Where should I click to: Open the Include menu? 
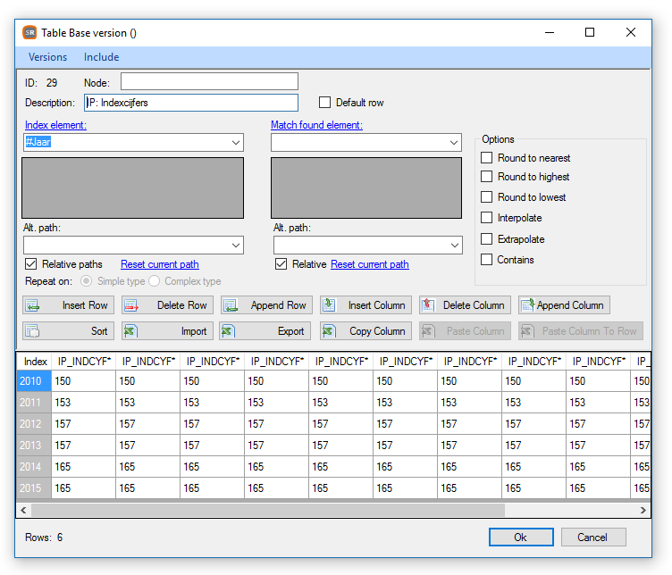[x=102, y=57]
